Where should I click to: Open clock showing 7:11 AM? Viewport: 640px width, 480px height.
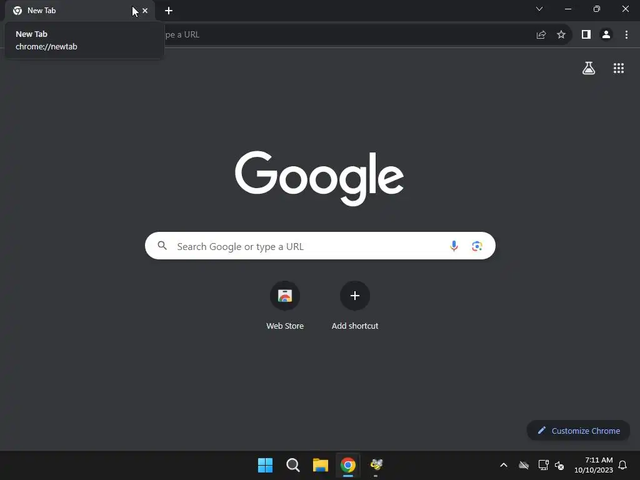[x=594, y=465]
